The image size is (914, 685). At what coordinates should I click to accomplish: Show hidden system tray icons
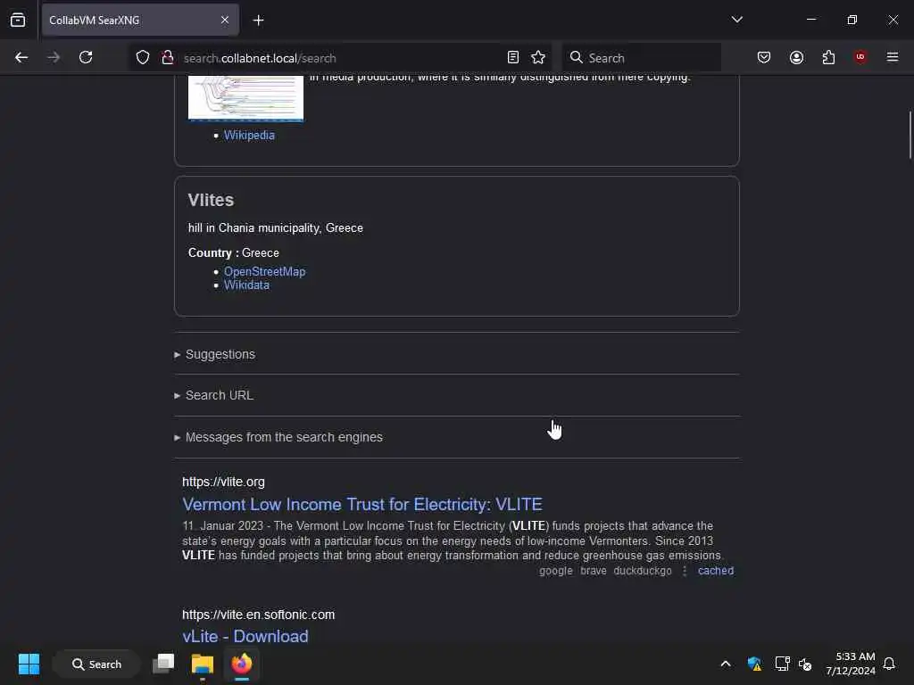(726, 664)
